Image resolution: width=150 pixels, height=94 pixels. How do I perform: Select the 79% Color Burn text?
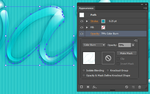(x=110, y=34)
